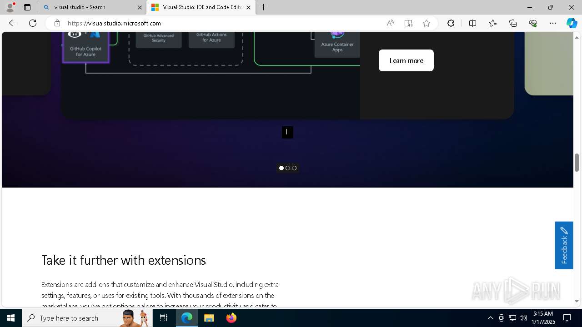Open Browser essentials
This screenshot has height=327, width=582.
[533, 23]
